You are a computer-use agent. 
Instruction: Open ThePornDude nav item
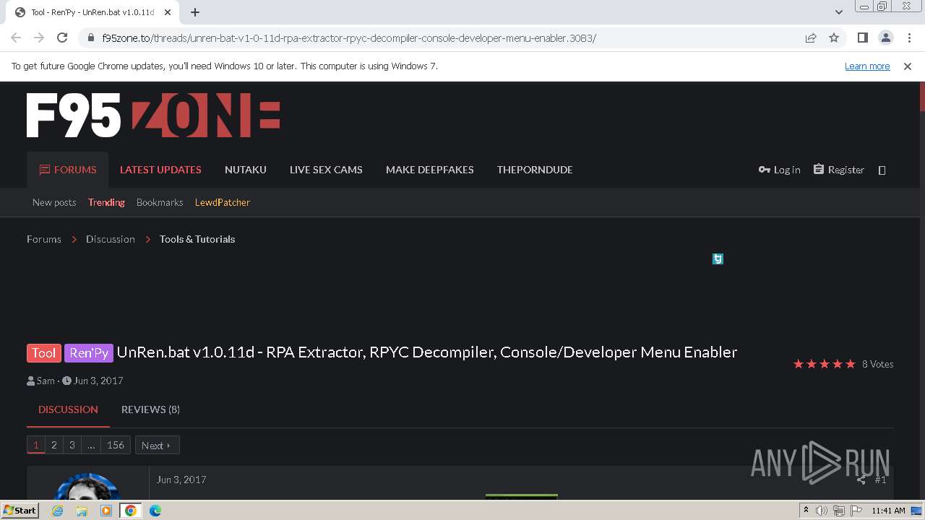pyautogui.click(x=535, y=170)
